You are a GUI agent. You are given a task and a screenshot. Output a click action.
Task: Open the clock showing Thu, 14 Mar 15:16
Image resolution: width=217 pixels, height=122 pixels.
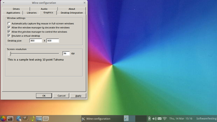[181, 118]
